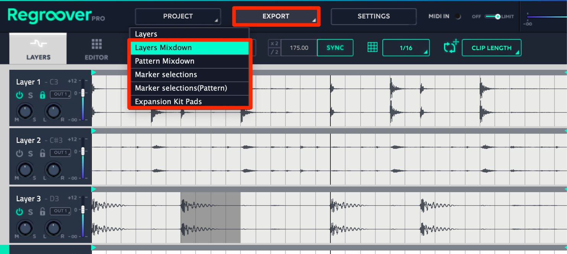Solo Layer 1

31,95
